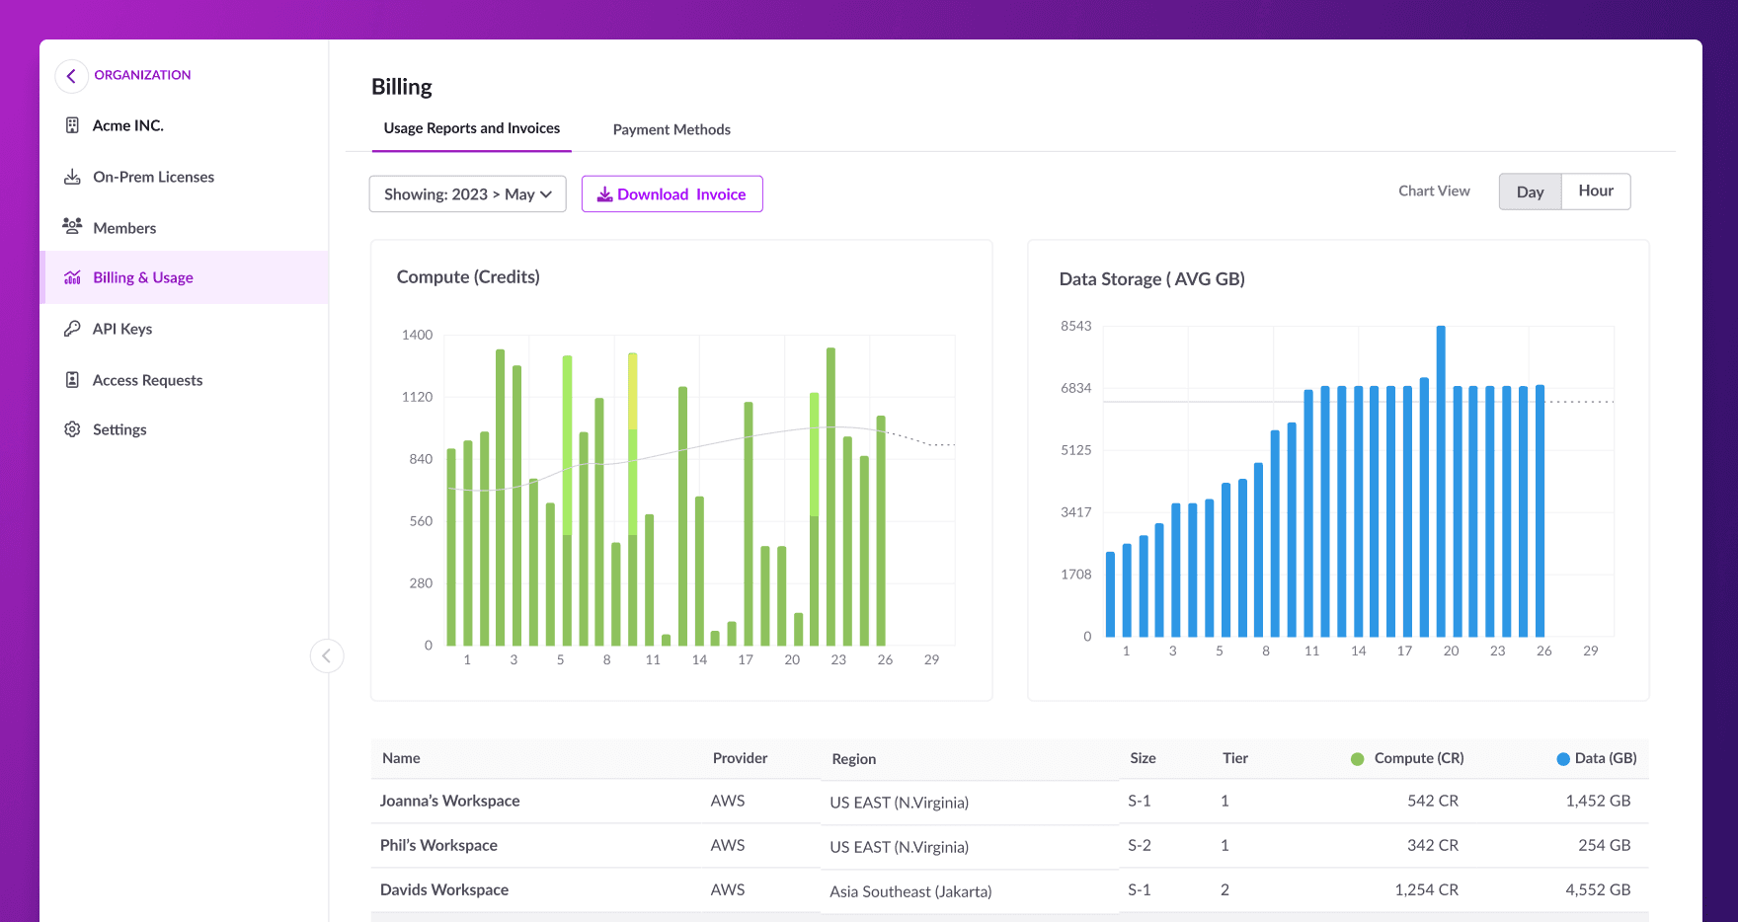Open the Showing: 2023 > May dropdown
1738x922 pixels.
pos(467,194)
